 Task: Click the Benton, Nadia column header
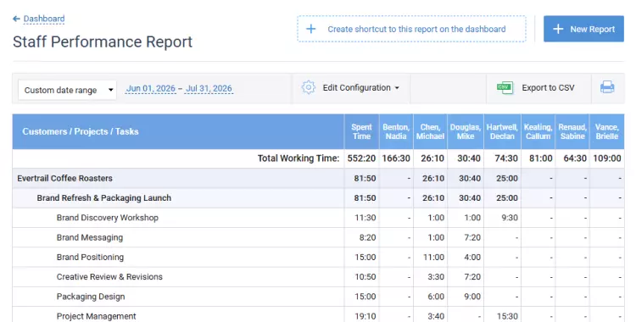(396, 131)
